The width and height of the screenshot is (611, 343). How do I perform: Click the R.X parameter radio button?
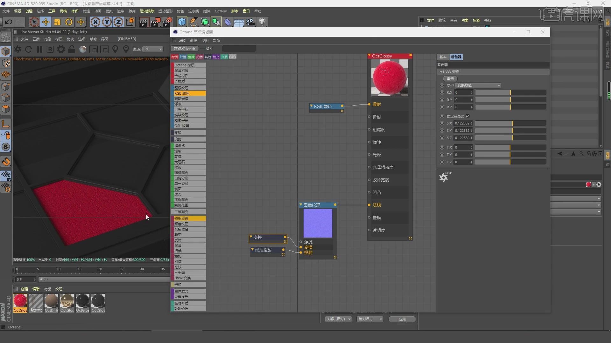pos(442,92)
